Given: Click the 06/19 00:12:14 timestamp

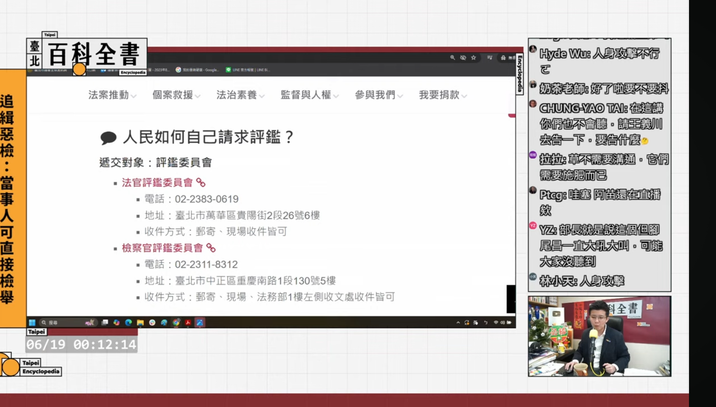Looking at the screenshot, I should 81,345.
